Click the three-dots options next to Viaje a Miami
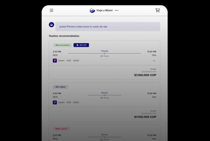The height and width of the screenshot is (141, 210). (117, 10)
